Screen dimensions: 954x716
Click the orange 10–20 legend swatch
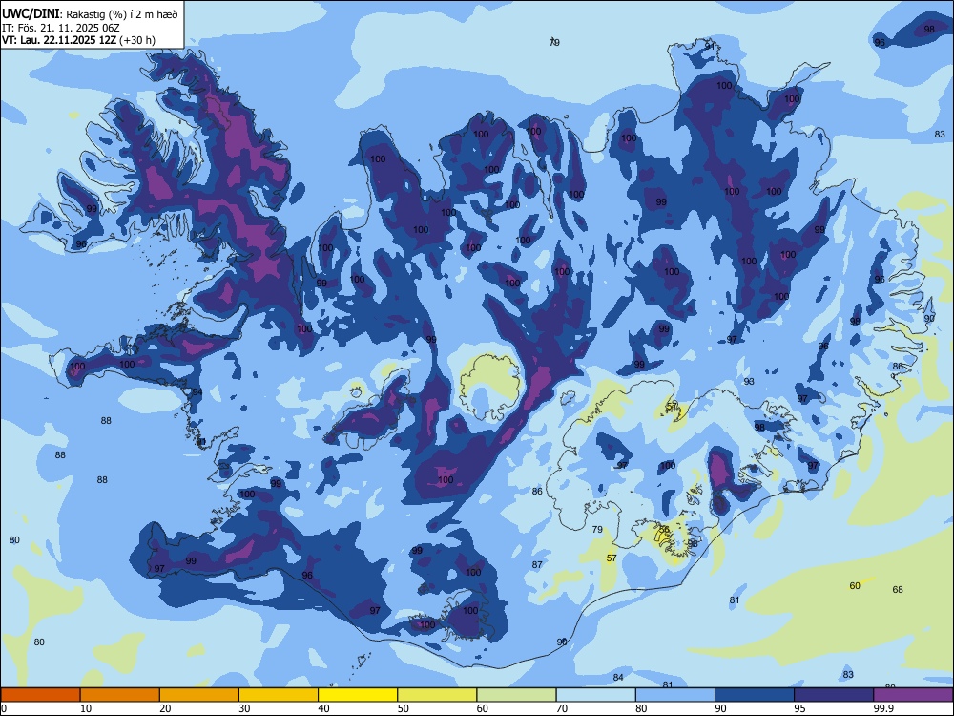pyautogui.click(x=120, y=695)
